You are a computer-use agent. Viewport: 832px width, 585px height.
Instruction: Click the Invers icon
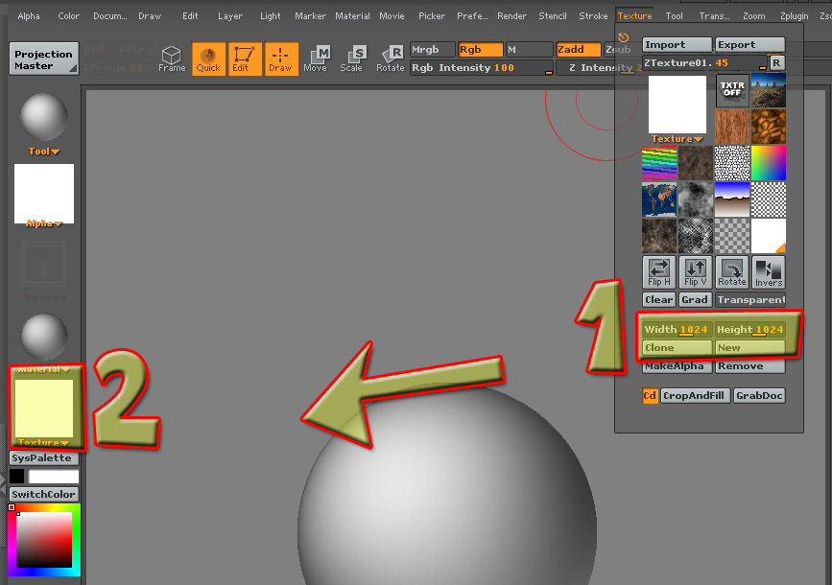(769, 272)
